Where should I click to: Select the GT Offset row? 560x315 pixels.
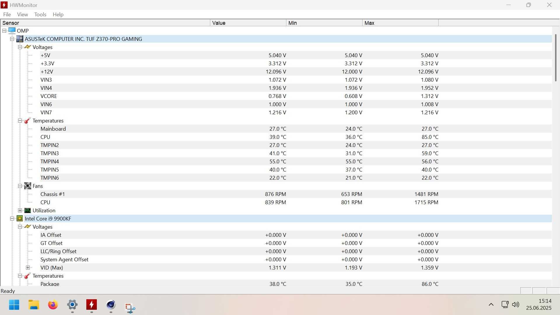tap(296, 243)
